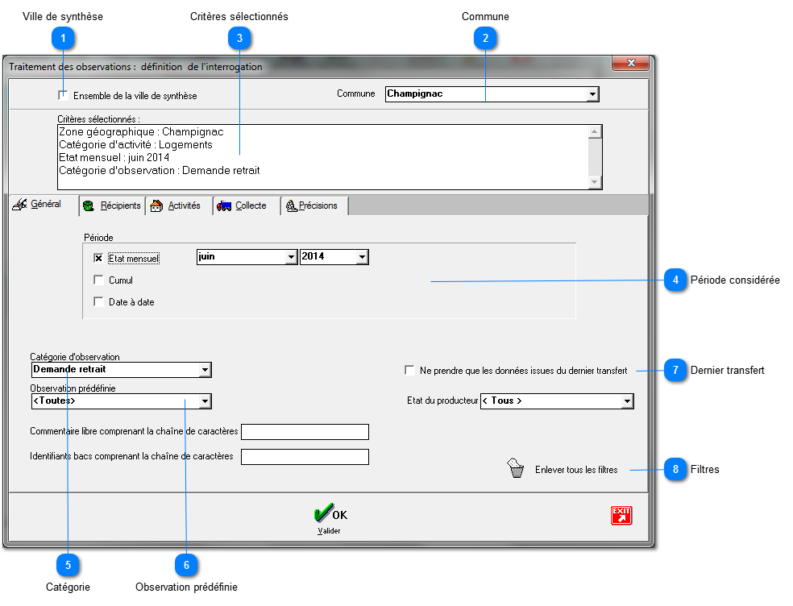Open the Commune dropdown showing Champignac

click(x=592, y=94)
